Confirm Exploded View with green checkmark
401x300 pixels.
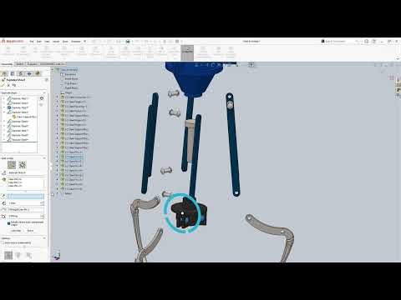pyautogui.click(x=3, y=85)
